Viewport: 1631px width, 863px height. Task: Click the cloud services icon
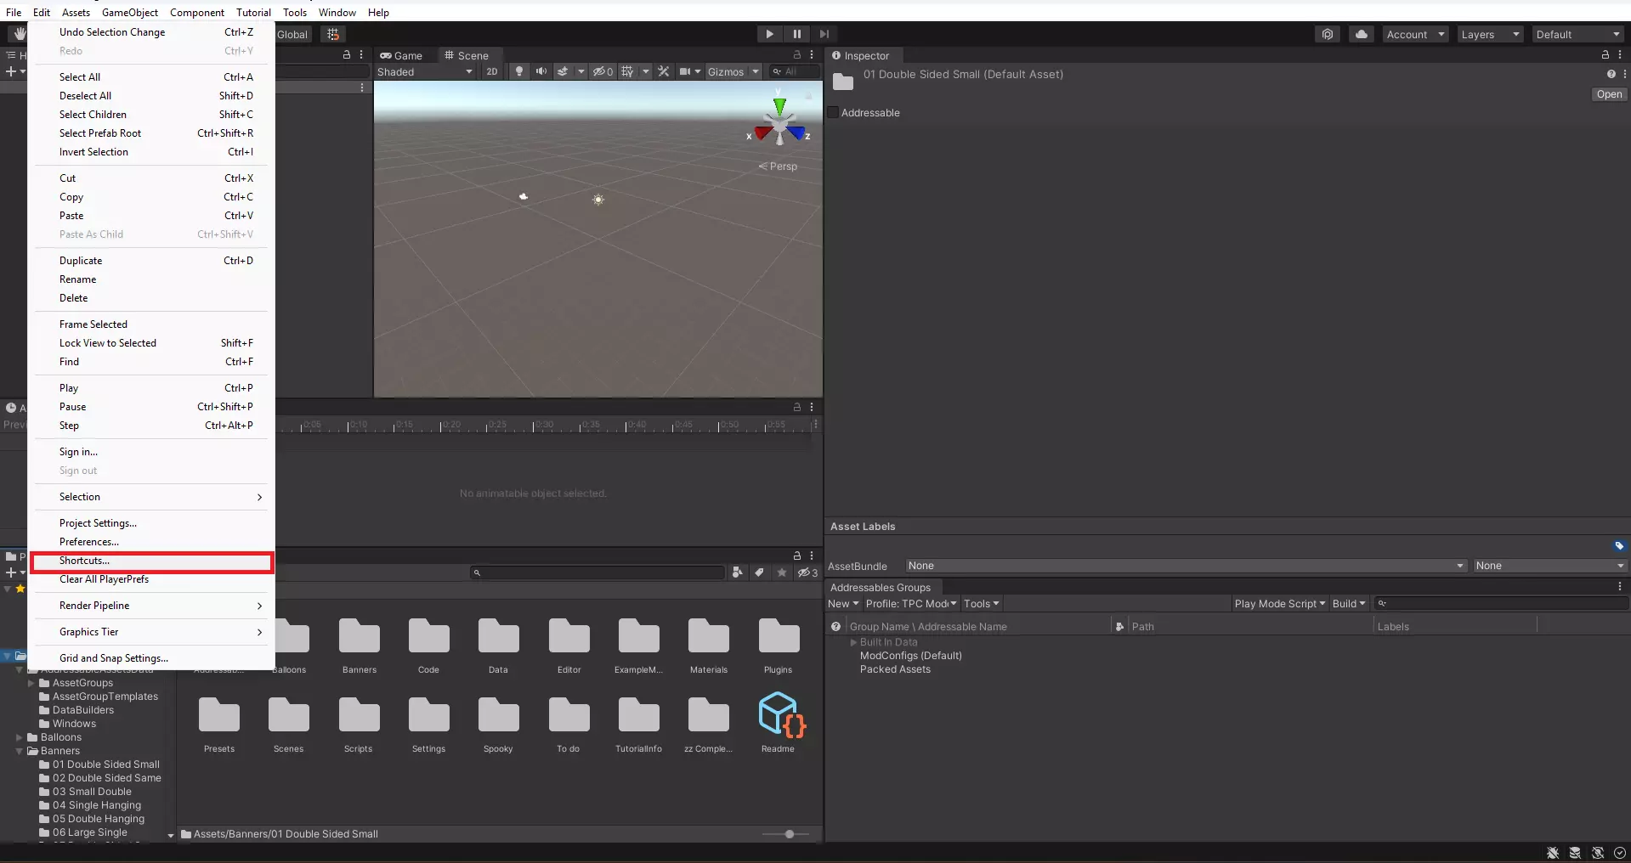click(x=1362, y=34)
